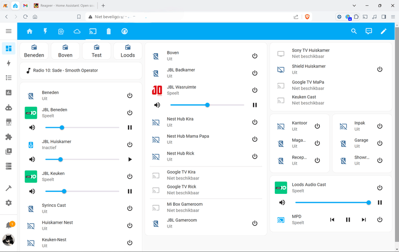Open the Overview dashboard in sidebar
Viewport: 399px width, 252px height.
[8, 48]
